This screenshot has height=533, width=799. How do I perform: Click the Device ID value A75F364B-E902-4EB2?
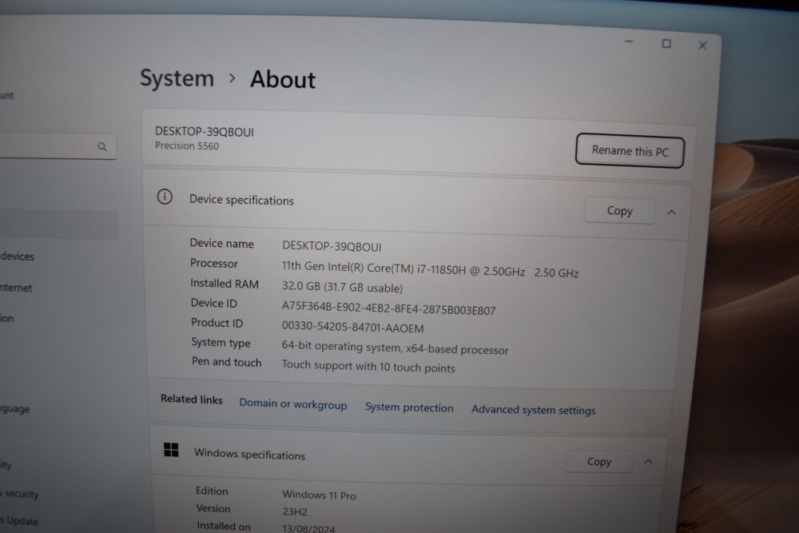click(388, 308)
